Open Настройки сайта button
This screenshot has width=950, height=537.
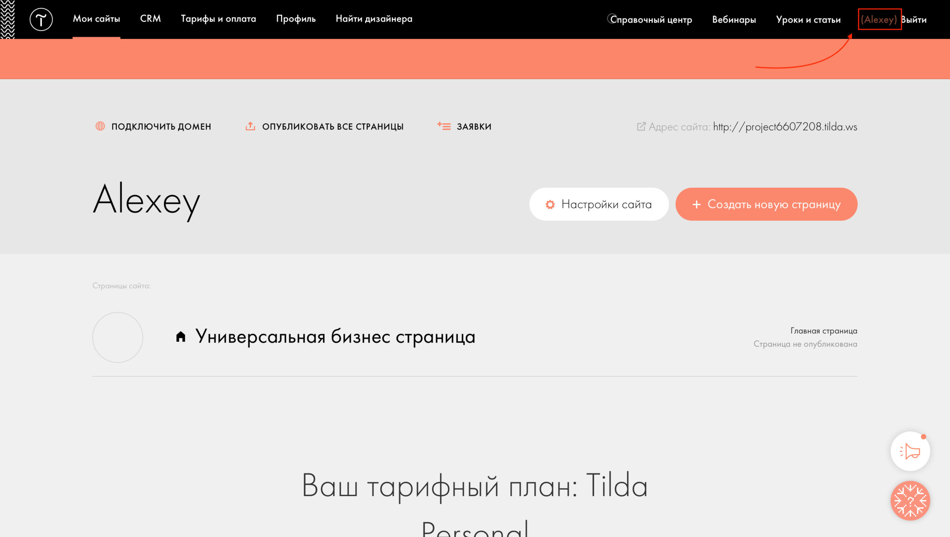coord(599,204)
